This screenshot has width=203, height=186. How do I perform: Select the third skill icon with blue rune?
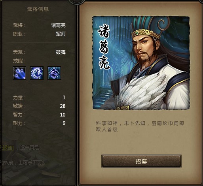(54, 73)
